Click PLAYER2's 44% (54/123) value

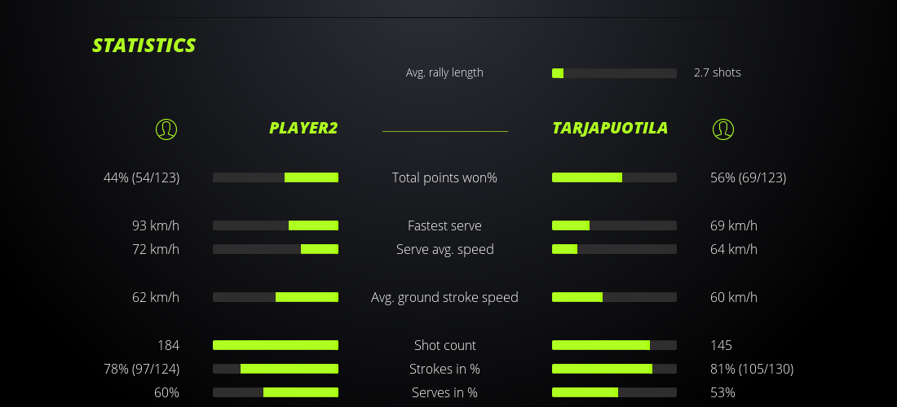[142, 177]
